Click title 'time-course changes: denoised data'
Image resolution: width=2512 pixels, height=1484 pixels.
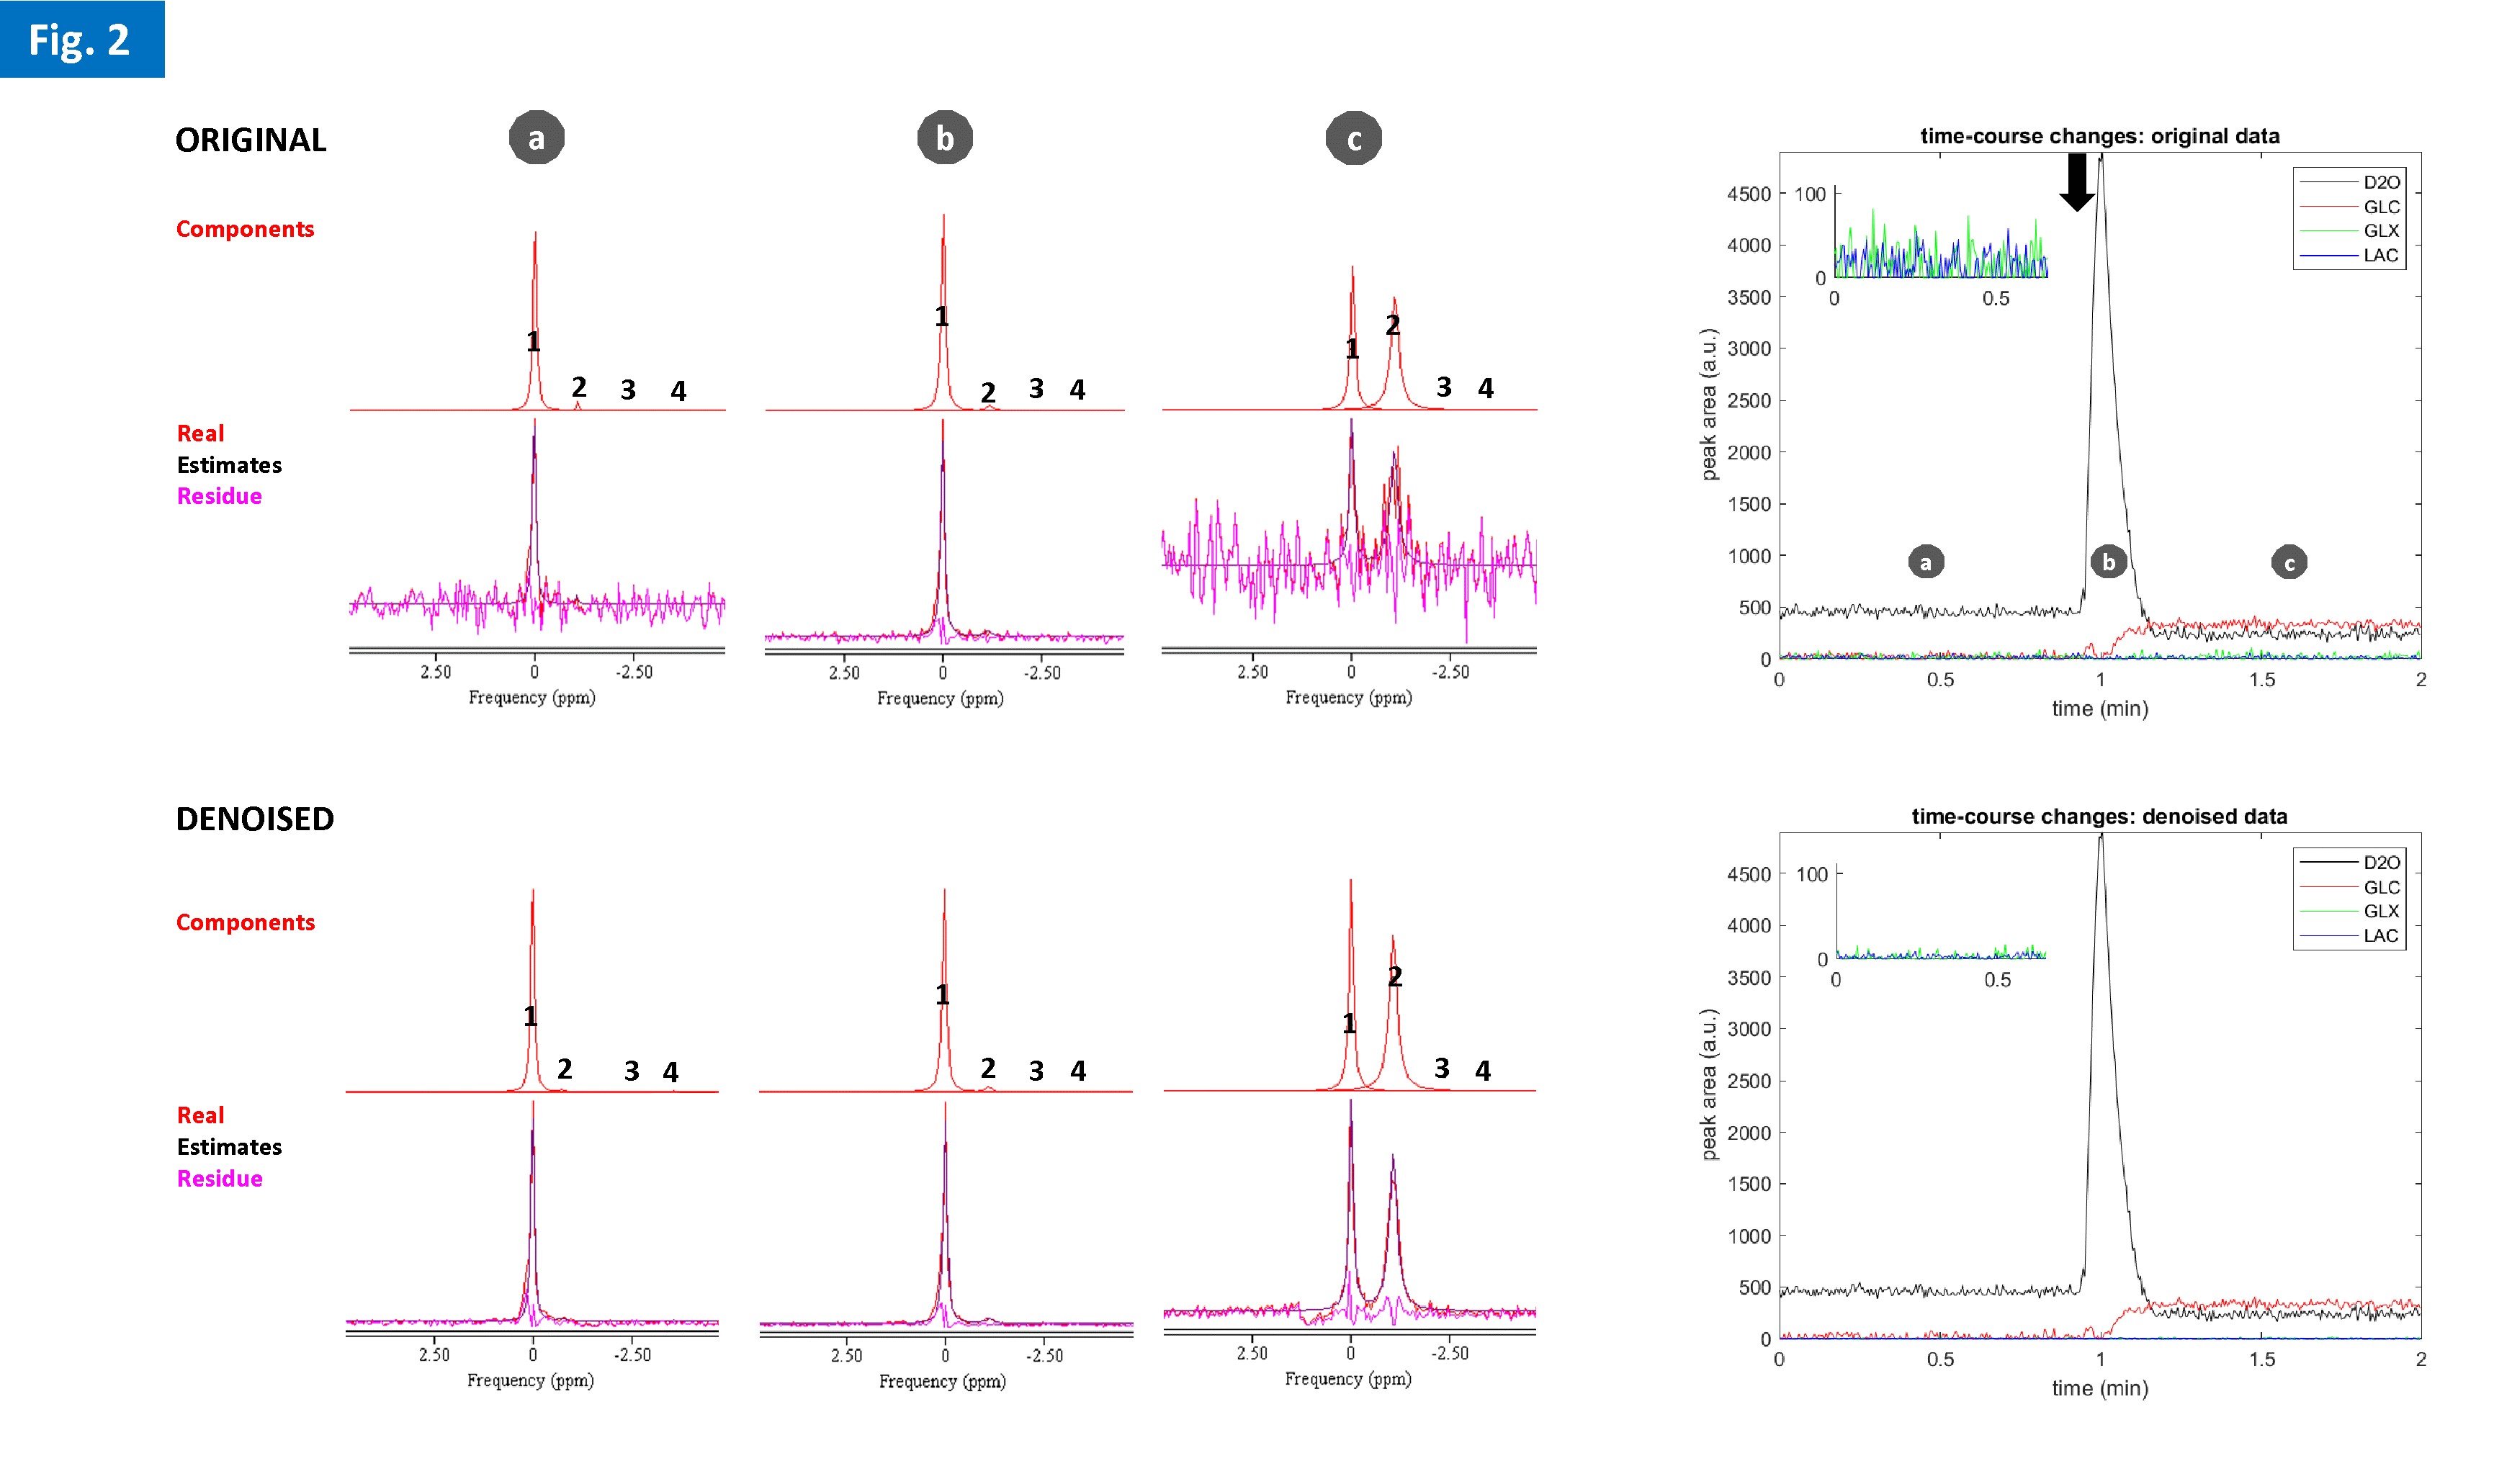click(x=2099, y=816)
